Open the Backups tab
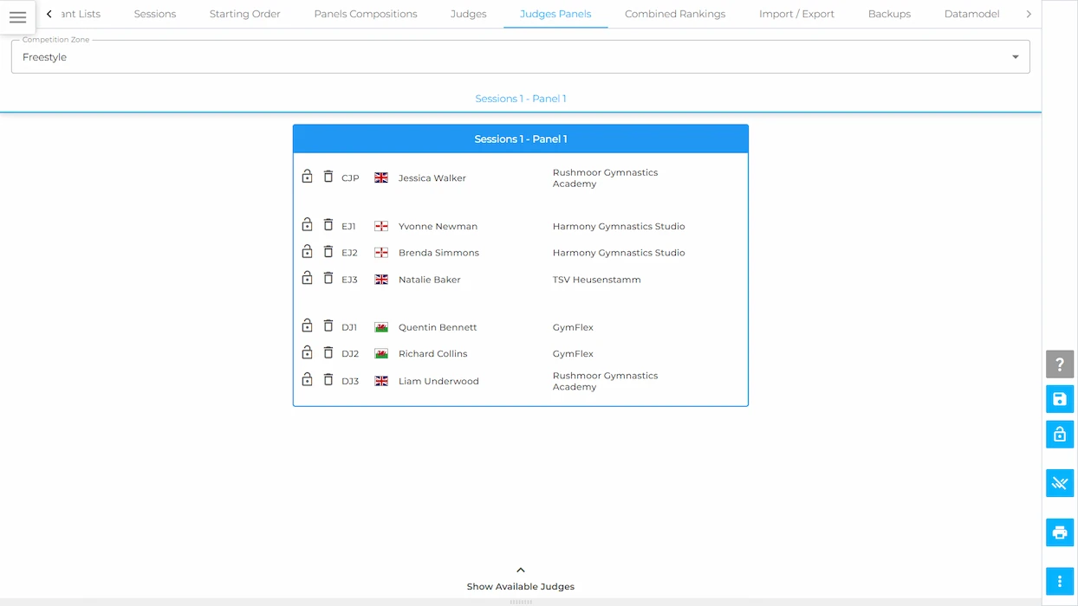The image size is (1078, 606). 889,14
